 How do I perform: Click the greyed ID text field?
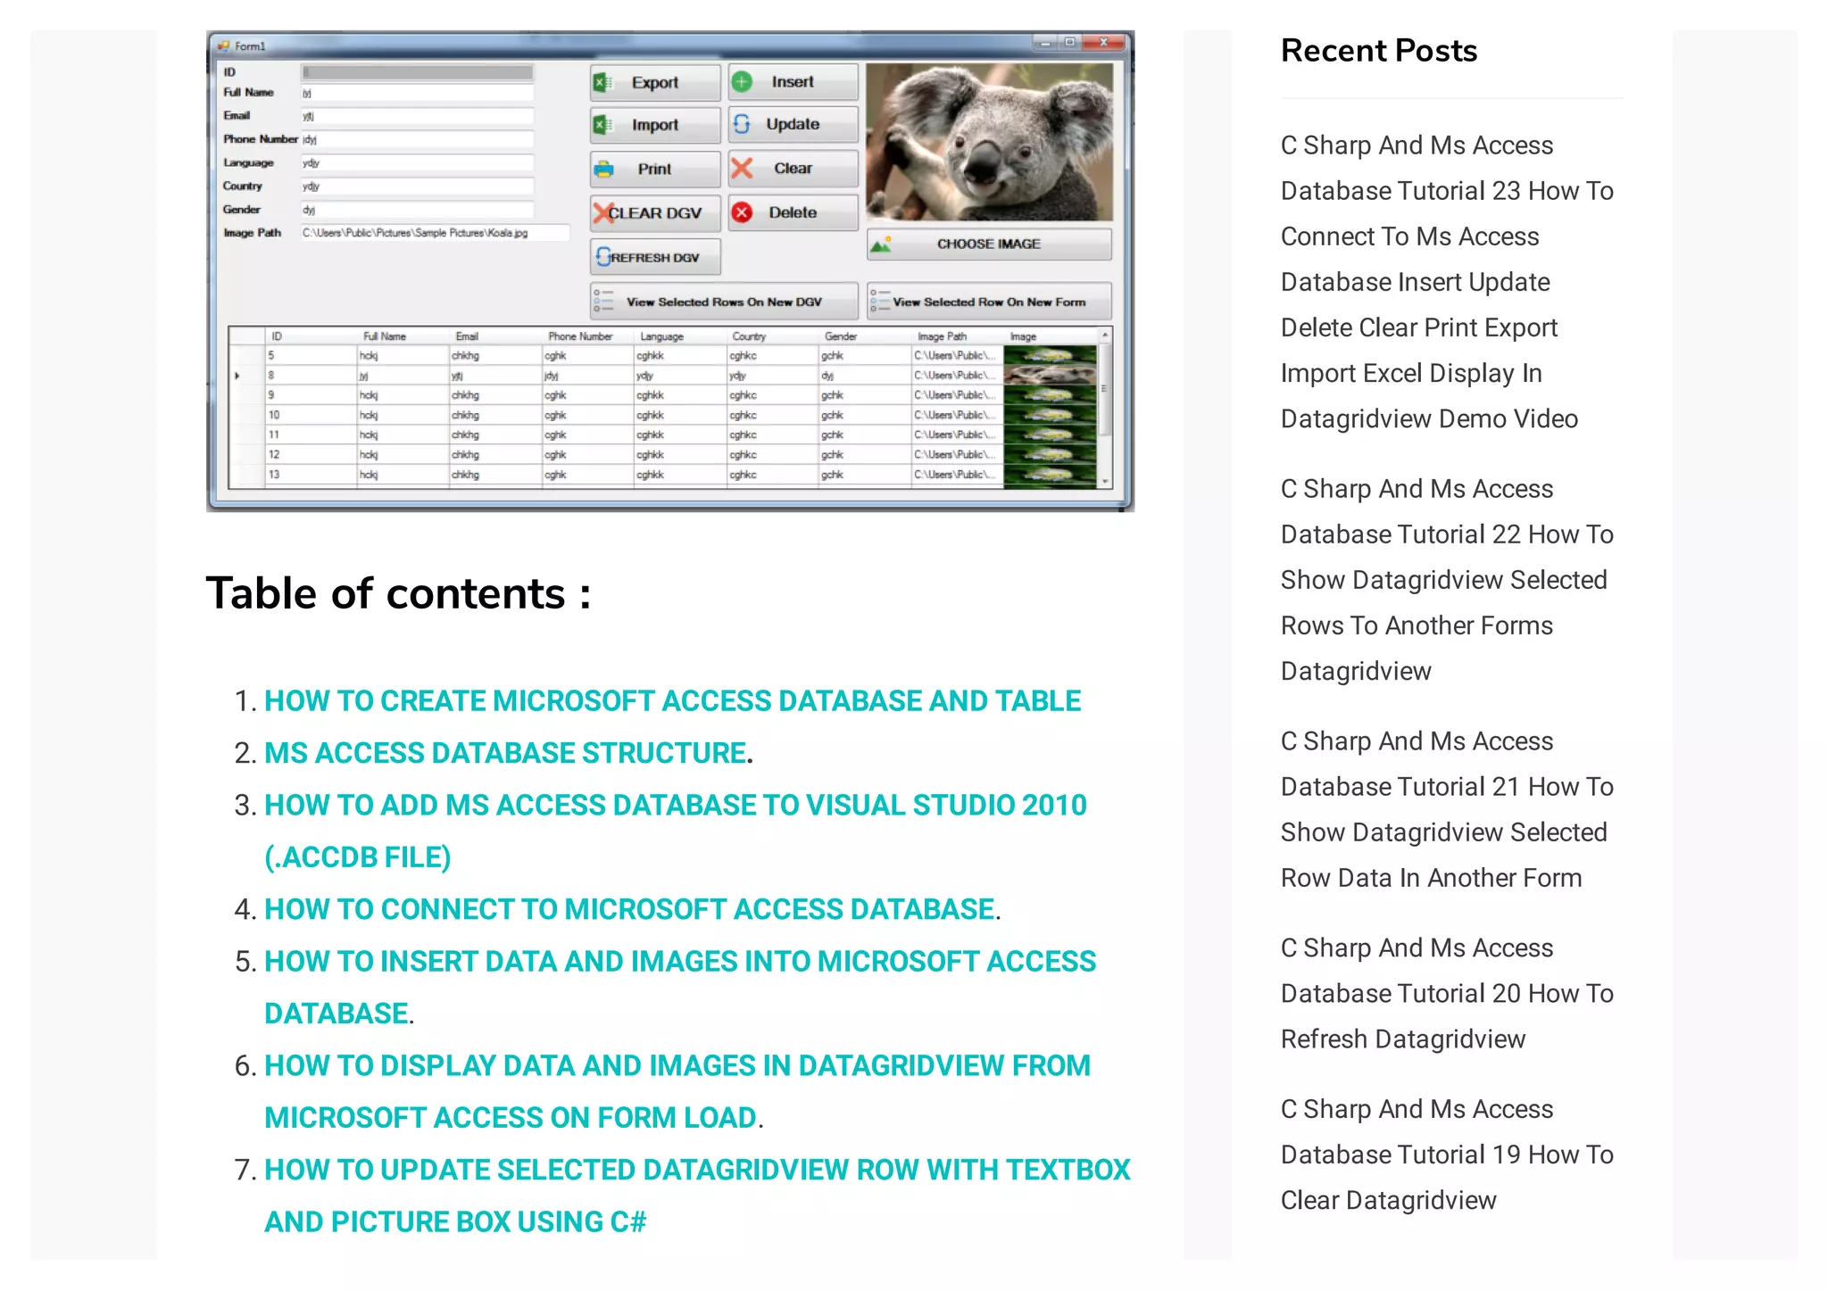tap(417, 71)
